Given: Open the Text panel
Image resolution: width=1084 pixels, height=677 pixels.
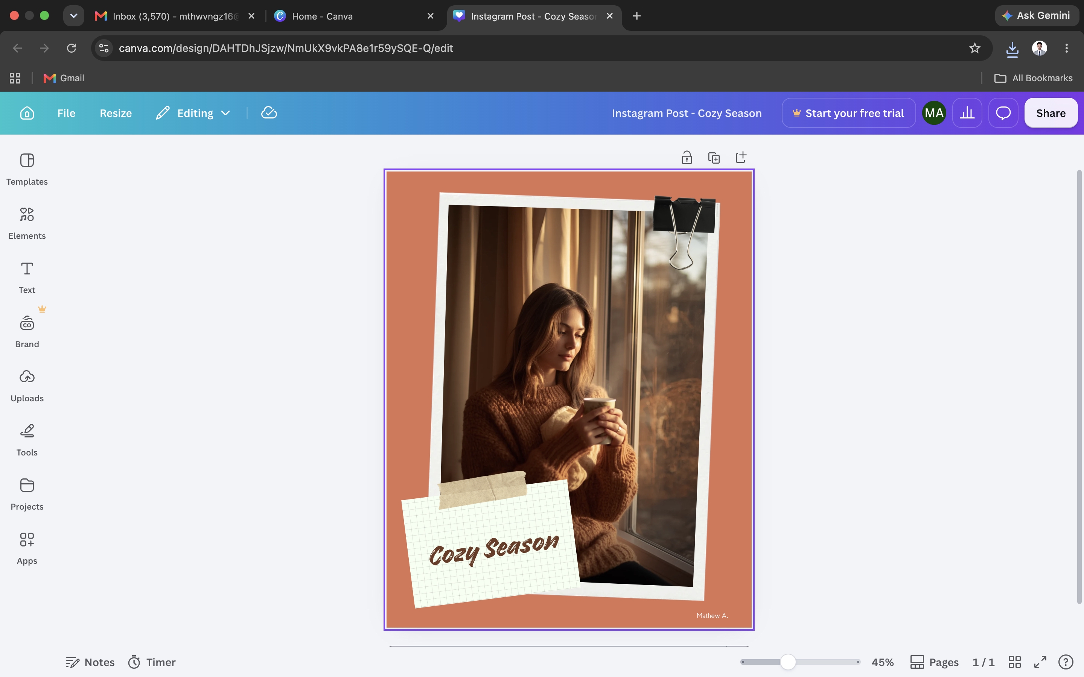Looking at the screenshot, I should pos(27,278).
